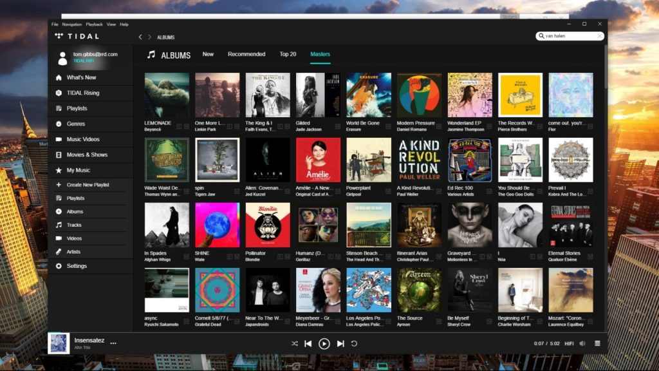Click the ALBUMS breadcrumb label
The width and height of the screenshot is (659, 371).
pyautogui.click(x=165, y=37)
